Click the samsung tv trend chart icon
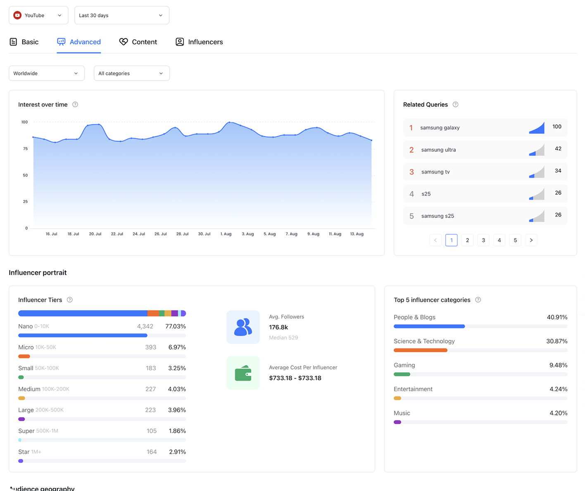The height and width of the screenshot is (491, 585). pos(537,172)
